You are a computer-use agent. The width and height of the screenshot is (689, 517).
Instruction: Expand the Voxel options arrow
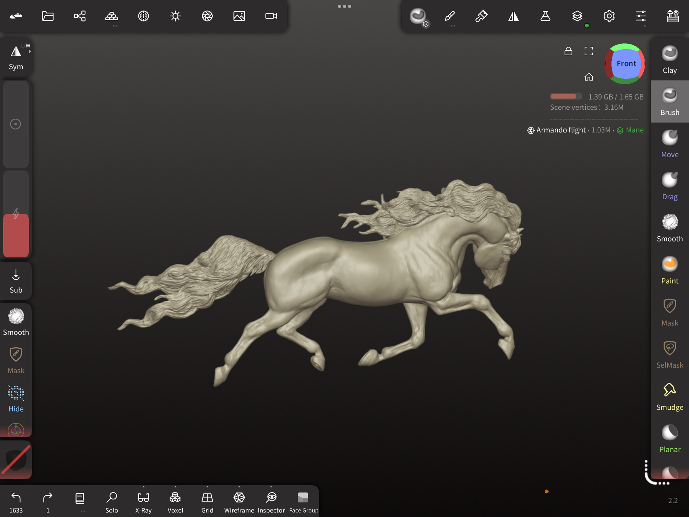tap(175, 487)
